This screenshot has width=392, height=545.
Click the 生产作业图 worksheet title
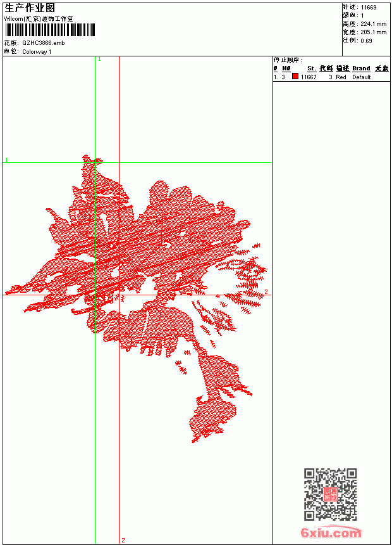click(30, 8)
